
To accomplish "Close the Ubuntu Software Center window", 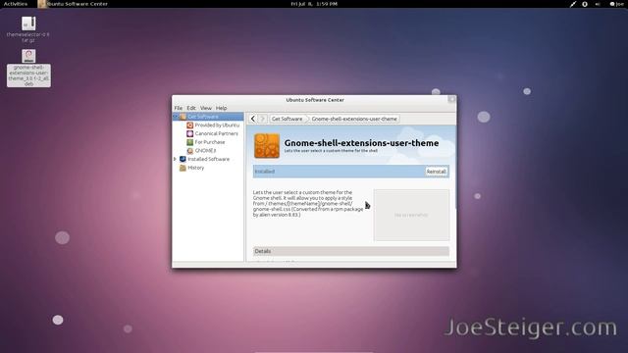I will tap(451, 99).
